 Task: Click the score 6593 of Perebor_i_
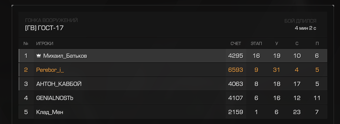(236, 70)
